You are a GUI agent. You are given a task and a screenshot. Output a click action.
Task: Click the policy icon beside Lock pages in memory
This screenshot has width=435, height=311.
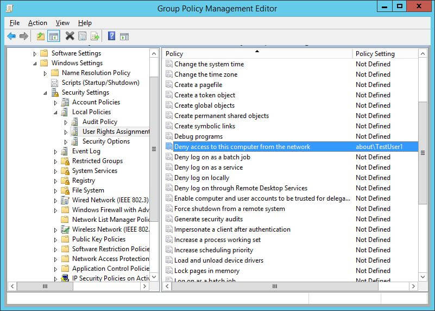point(169,270)
